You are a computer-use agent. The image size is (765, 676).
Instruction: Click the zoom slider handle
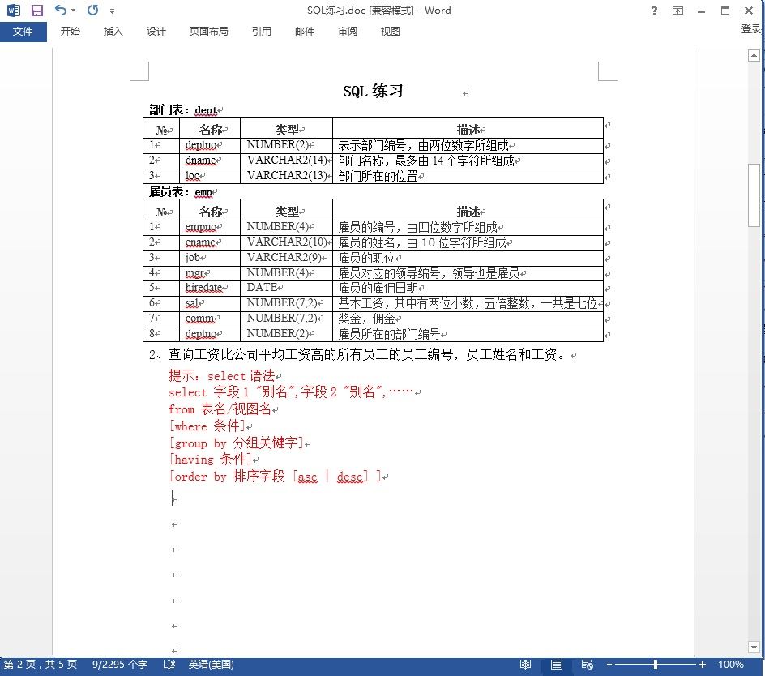(x=656, y=665)
